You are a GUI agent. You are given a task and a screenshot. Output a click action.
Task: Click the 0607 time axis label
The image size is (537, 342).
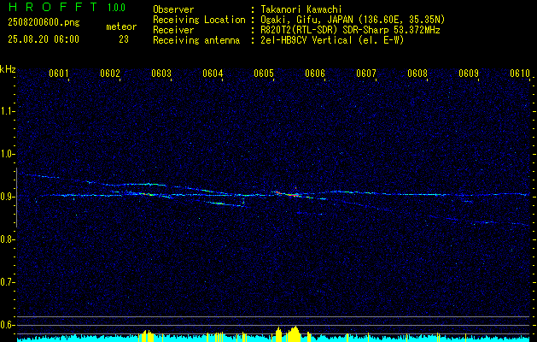(x=366, y=74)
